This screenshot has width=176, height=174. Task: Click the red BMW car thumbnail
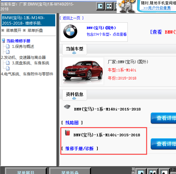coord(83,71)
